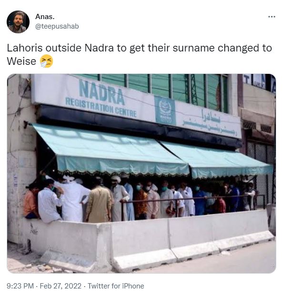Screen dimensions: 283x298
Task: Click the right teal awning in photo
Action: point(216,160)
